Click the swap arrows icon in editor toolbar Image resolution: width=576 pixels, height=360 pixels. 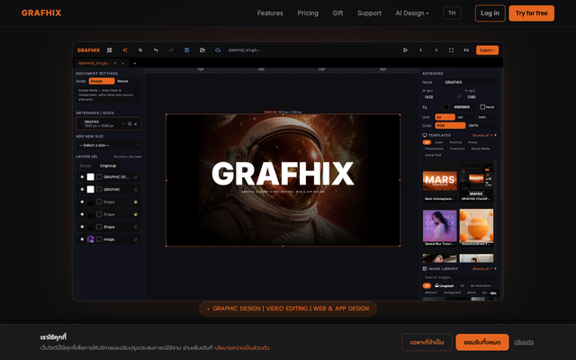pyautogui.click(x=140, y=50)
